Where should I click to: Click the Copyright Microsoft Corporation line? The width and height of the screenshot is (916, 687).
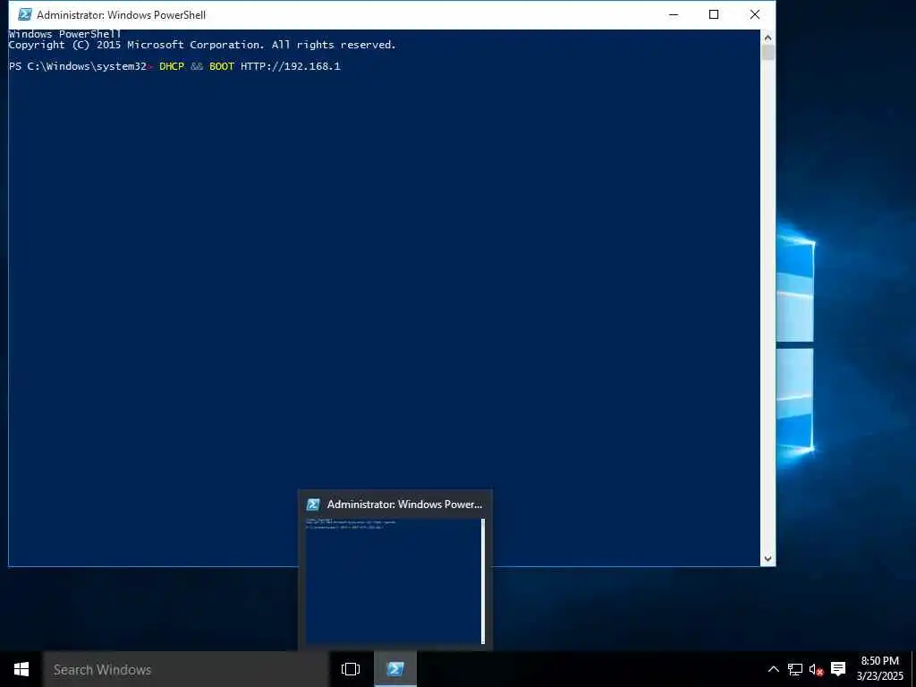tap(202, 45)
